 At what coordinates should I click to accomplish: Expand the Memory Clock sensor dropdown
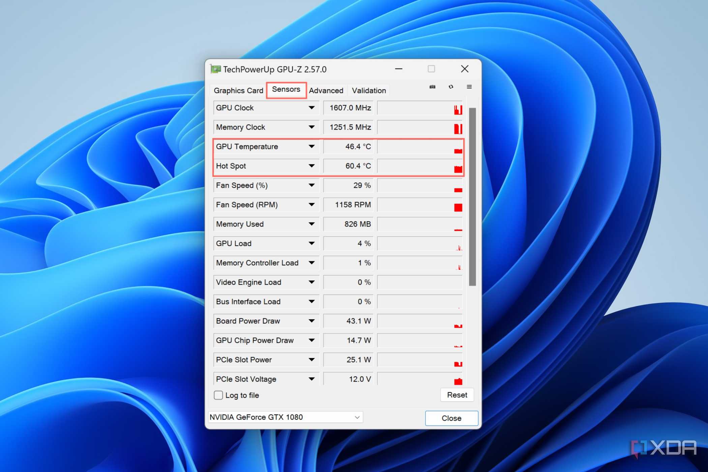click(x=312, y=127)
